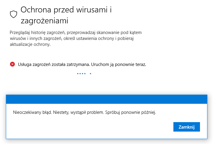Viewport: 218px width, 144px height.
Task: Click the "Ochrona przed wirusami i" heading line
Action: pos(66,10)
